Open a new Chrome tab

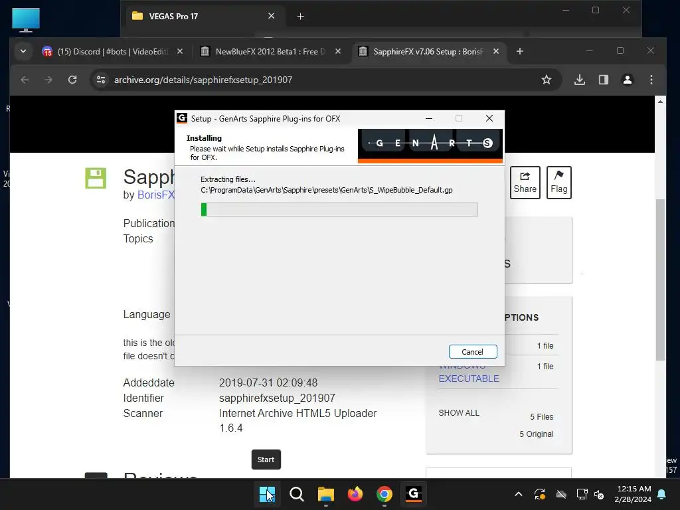[x=519, y=52]
